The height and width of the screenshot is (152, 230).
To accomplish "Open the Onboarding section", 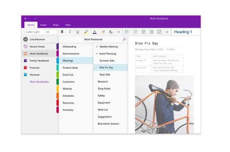I will coord(76,47).
